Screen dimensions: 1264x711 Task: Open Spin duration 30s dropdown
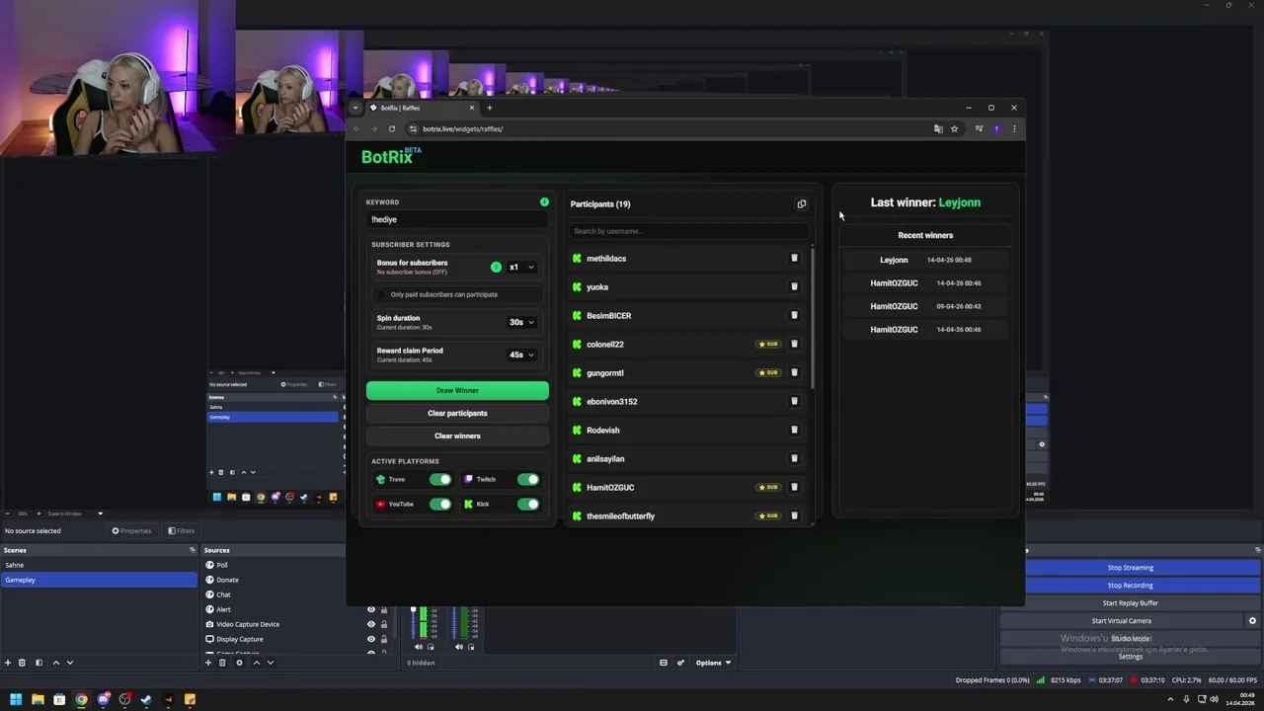point(520,322)
